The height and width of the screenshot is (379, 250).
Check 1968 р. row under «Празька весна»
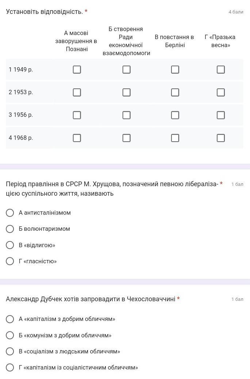(220, 138)
